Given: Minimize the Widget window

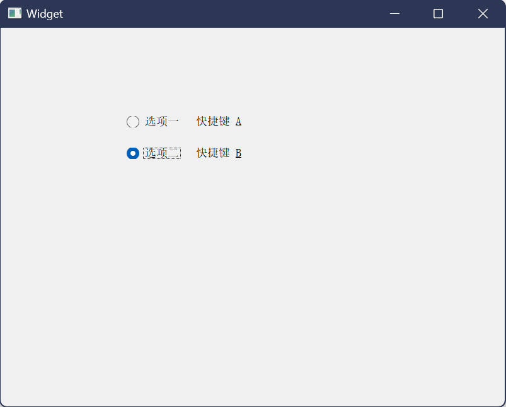Looking at the screenshot, I should coord(394,14).
